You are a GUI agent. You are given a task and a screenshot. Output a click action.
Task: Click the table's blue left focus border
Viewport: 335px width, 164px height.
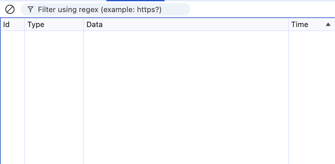pos(0,91)
